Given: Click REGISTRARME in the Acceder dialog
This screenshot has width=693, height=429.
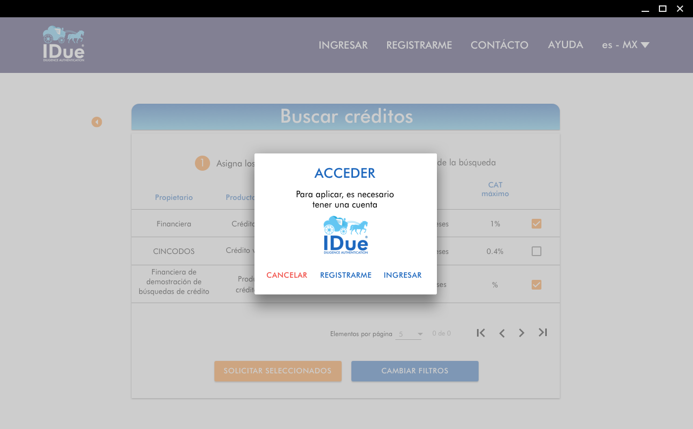Looking at the screenshot, I should tap(345, 275).
